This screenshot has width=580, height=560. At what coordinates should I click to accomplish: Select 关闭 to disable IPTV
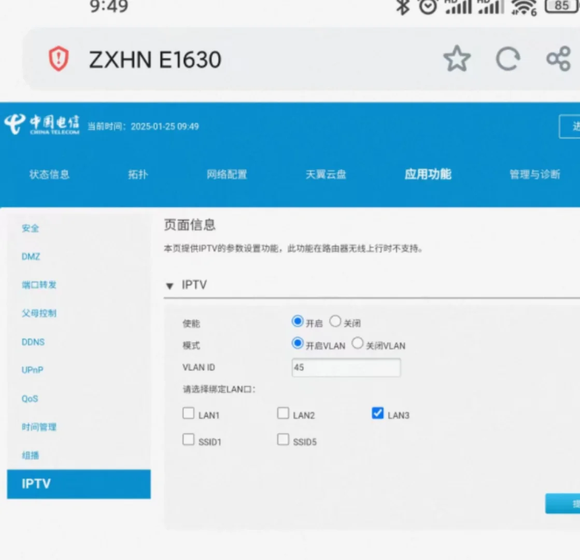pos(336,321)
